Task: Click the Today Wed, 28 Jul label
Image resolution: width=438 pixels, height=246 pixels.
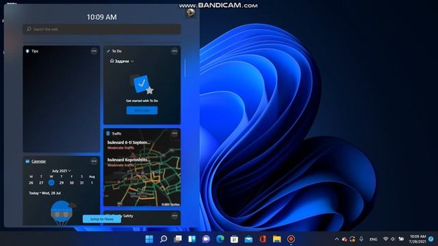Action: pos(44,193)
